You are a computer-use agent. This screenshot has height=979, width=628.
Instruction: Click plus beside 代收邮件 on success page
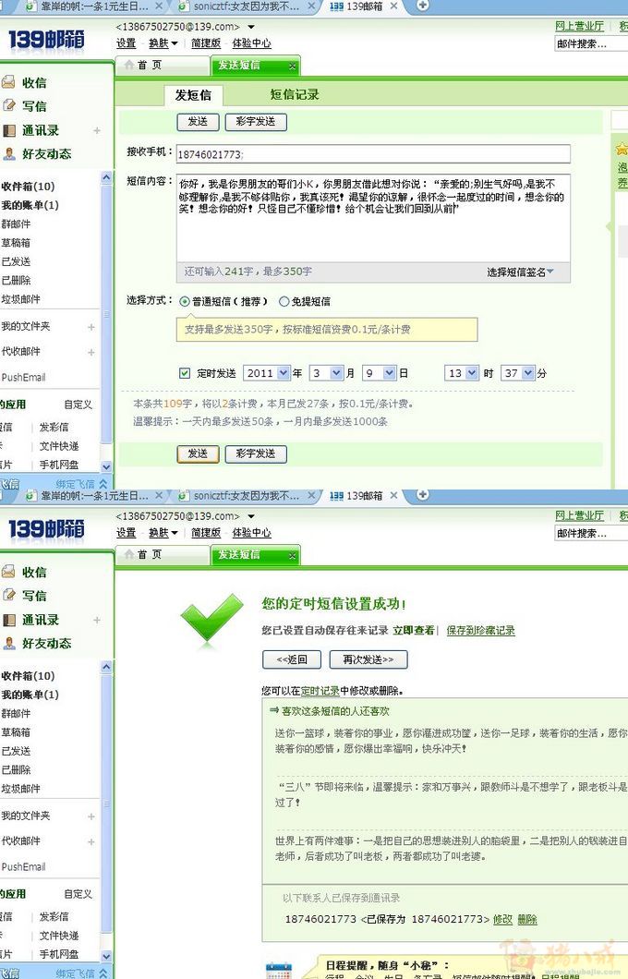91,841
